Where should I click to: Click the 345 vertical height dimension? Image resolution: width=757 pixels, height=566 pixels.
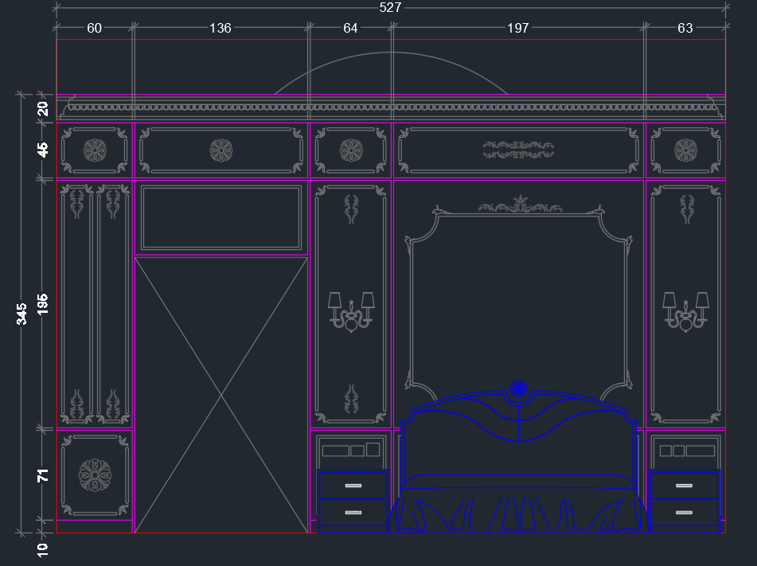(22, 313)
